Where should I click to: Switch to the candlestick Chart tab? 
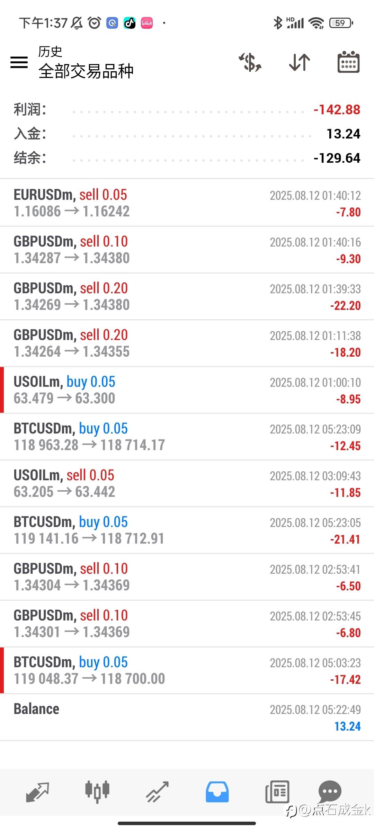pos(97,792)
